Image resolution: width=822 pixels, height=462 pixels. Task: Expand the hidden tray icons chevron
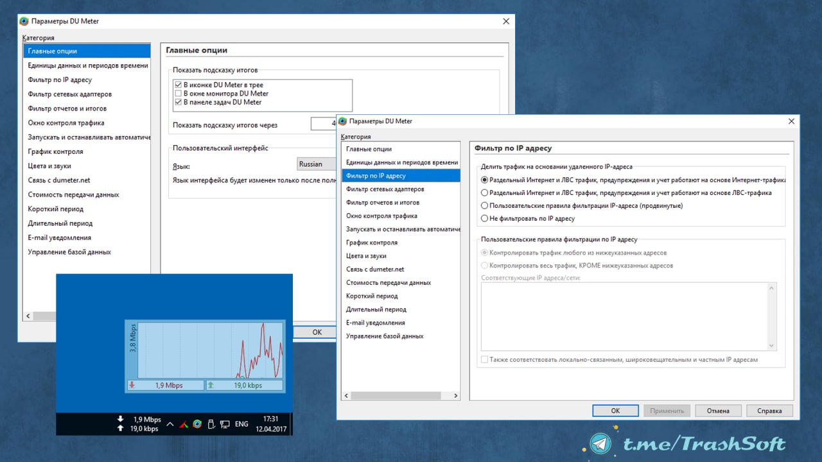click(170, 424)
